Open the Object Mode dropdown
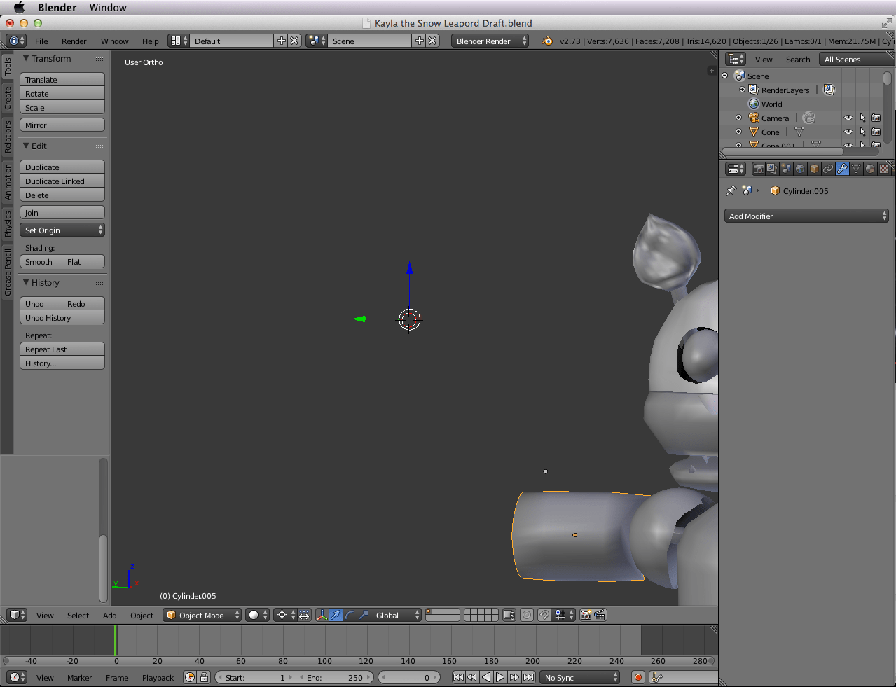The width and height of the screenshot is (896, 687). [x=202, y=615]
